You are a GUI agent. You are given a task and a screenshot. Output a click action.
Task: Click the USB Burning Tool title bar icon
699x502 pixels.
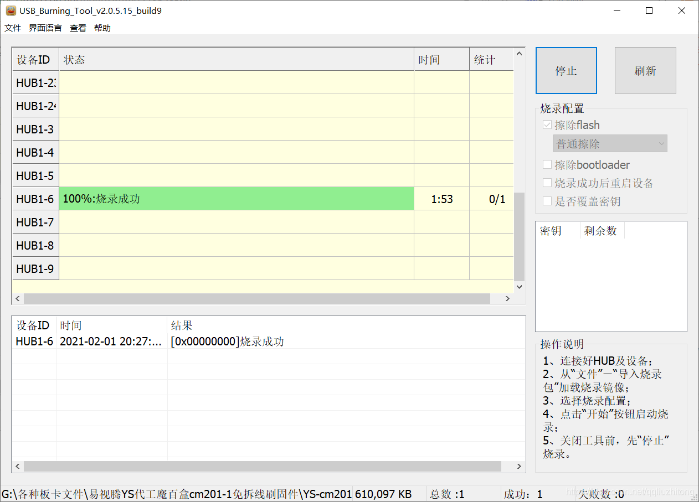click(x=8, y=10)
